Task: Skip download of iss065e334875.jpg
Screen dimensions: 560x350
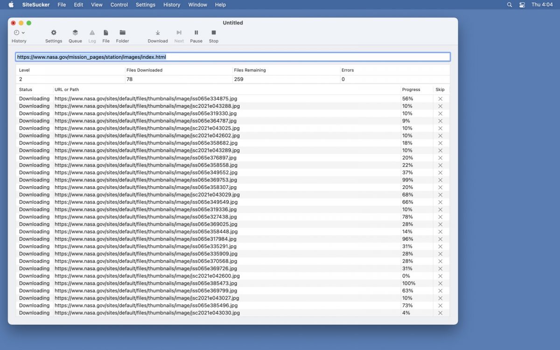Action: (440, 99)
